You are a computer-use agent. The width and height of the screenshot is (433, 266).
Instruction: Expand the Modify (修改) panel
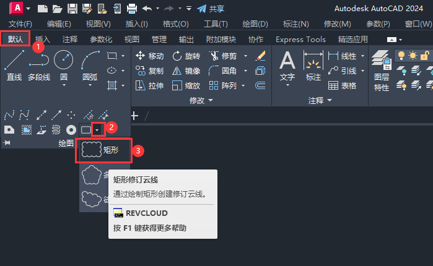201,100
